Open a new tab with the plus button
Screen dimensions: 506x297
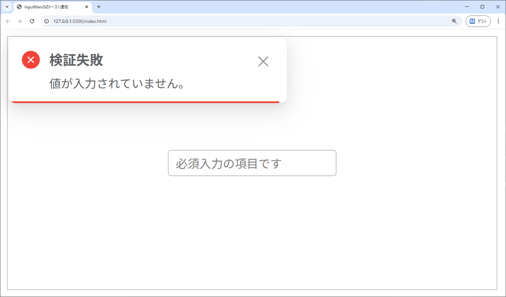(x=99, y=7)
